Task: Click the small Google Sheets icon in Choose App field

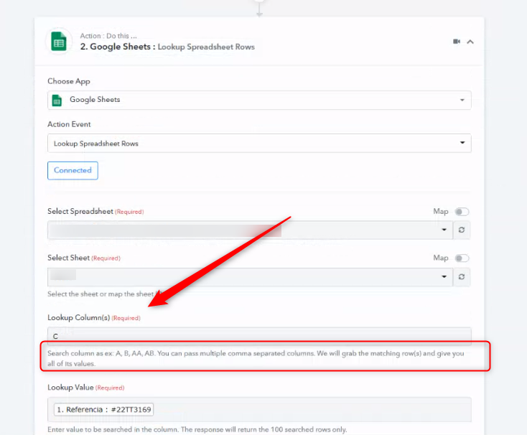Action: (x=57, y=100)
